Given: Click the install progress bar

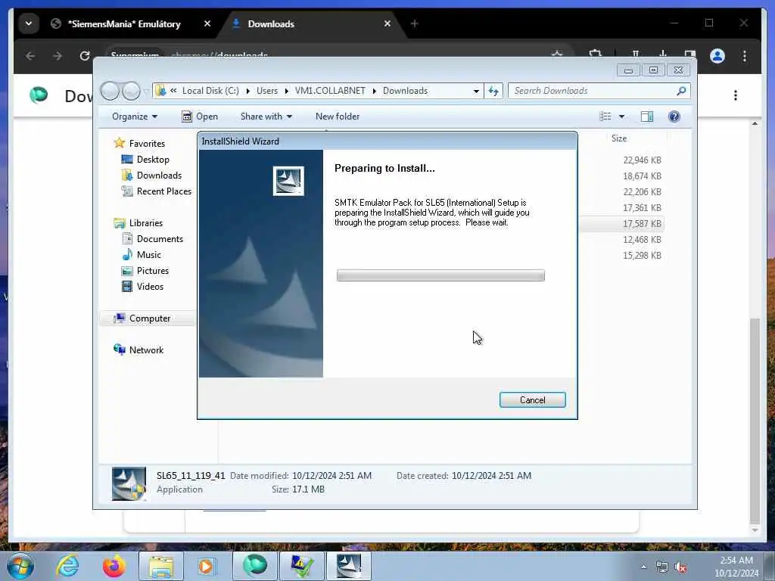Looking at the screenshot, I should 440,275.
